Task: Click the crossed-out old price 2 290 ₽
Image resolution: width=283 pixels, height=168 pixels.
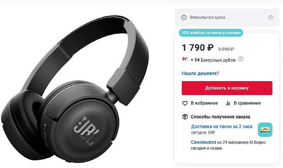Action: tap(226, 49)
